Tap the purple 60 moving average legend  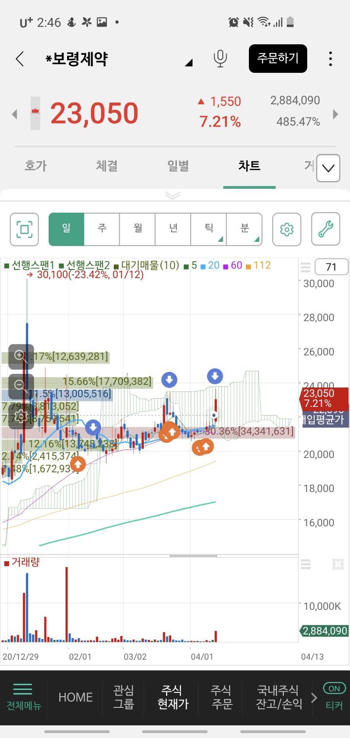coord(233,266)
